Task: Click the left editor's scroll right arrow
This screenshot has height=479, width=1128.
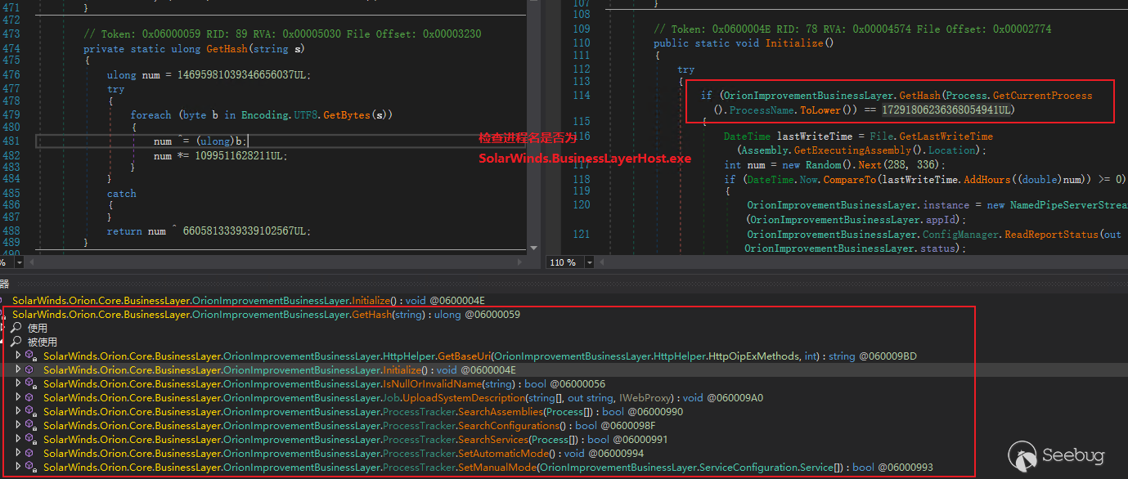Action: click(521, 262)
